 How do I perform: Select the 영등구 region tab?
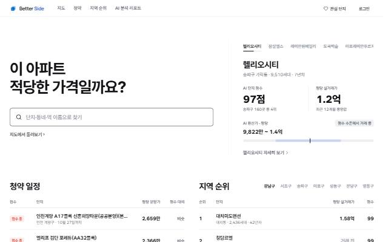click(368, 186)
